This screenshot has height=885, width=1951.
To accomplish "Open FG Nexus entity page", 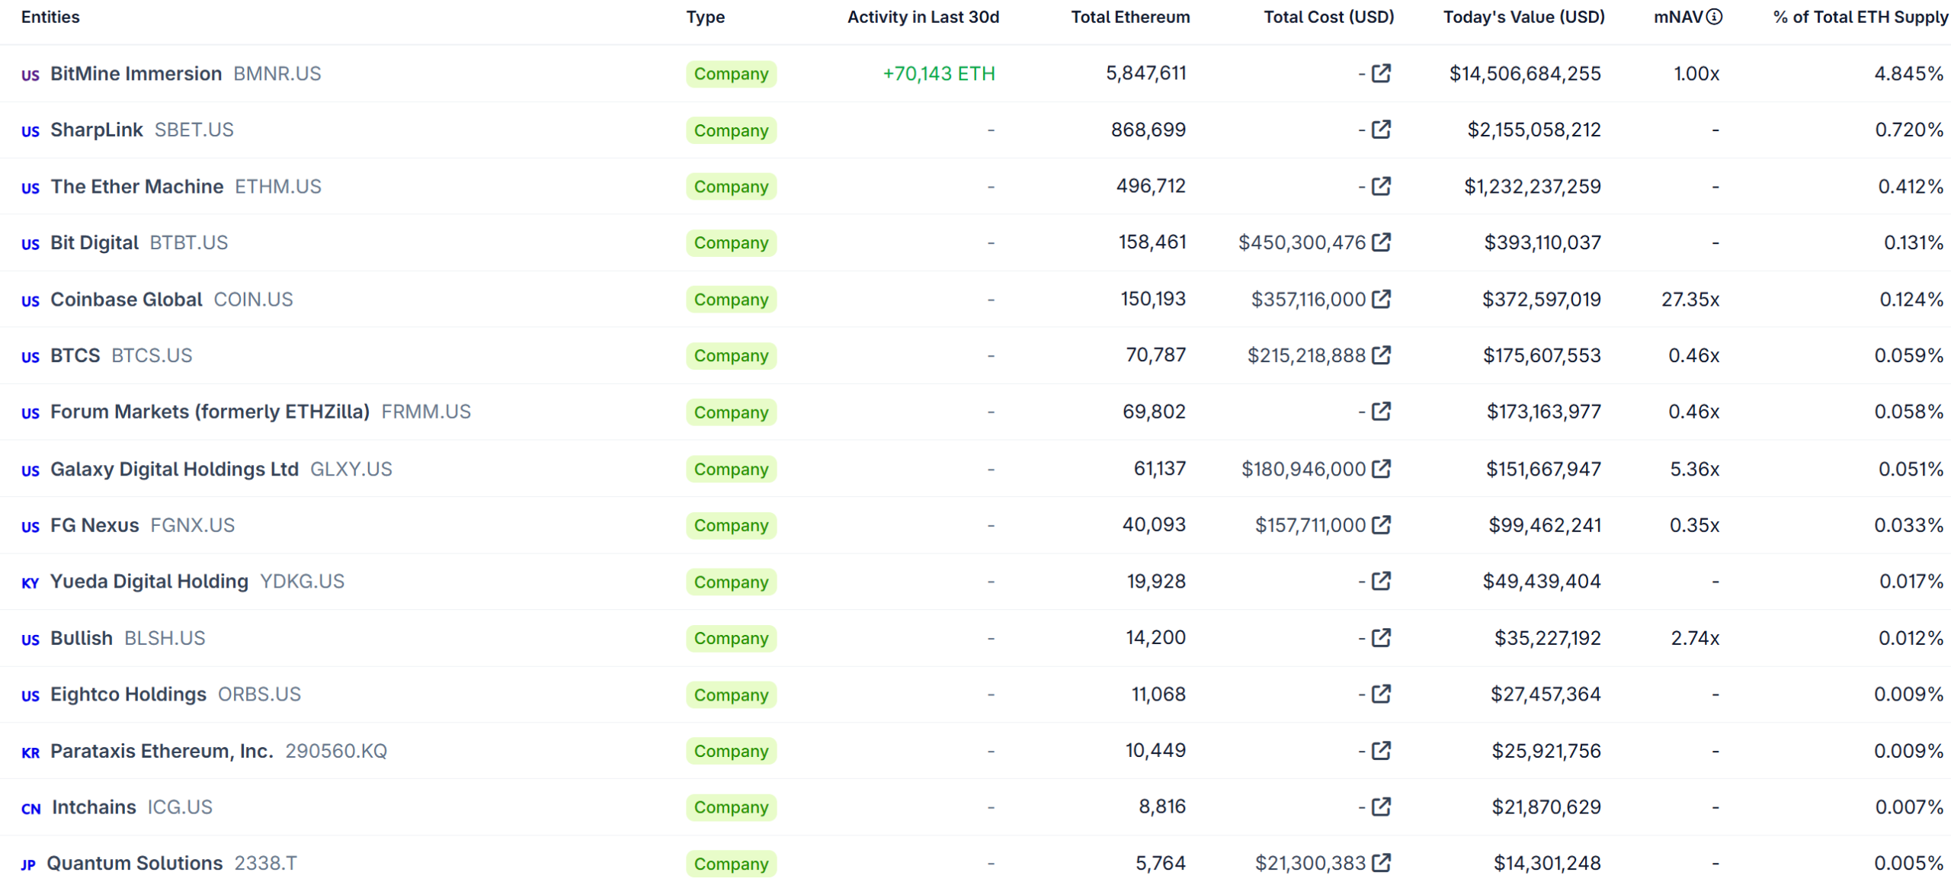I will click(95, 525).
